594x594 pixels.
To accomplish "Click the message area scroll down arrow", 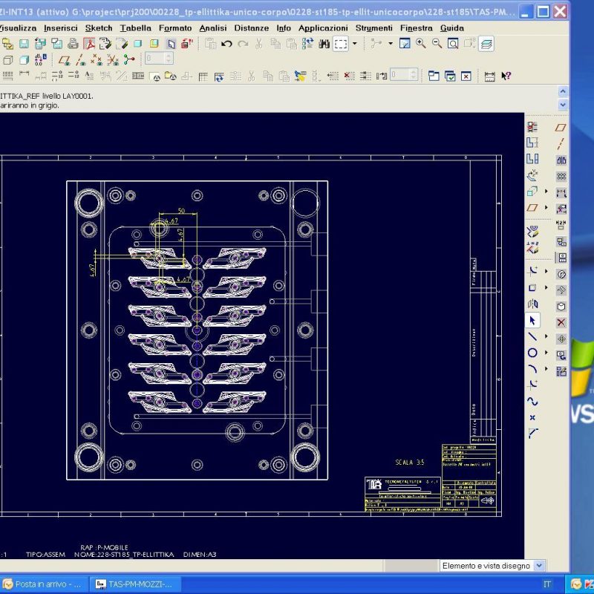I will pos(563,105).
